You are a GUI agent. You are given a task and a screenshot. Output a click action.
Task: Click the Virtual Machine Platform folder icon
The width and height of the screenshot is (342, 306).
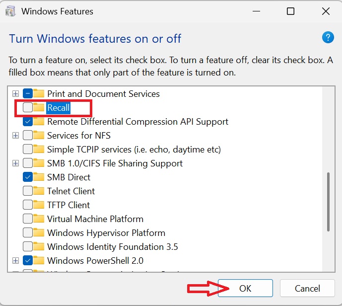pyautogui.click(x=40, y=219)
